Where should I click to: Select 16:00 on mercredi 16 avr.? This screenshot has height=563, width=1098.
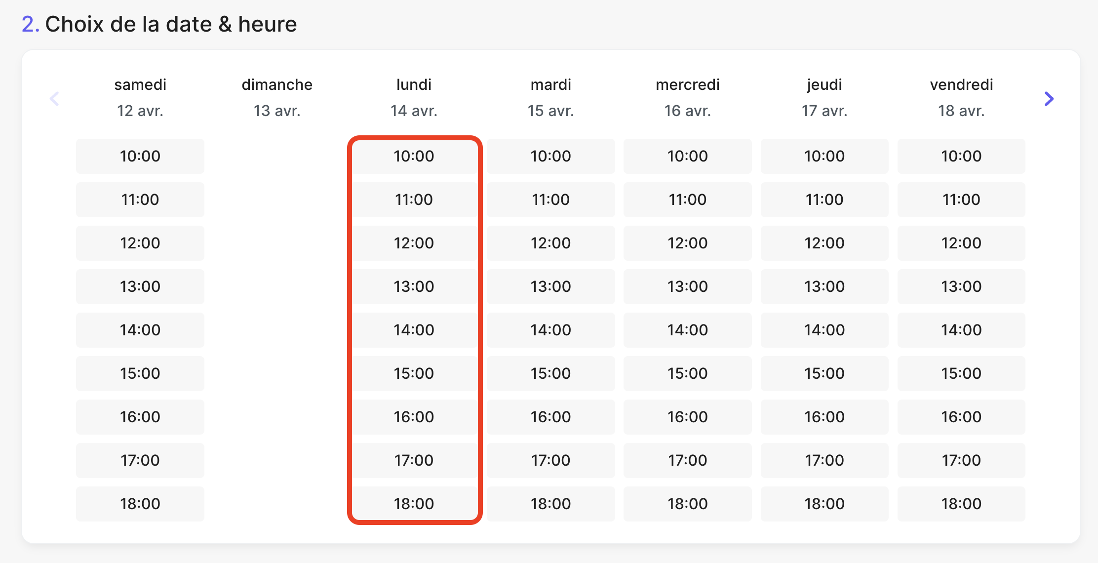687,417
